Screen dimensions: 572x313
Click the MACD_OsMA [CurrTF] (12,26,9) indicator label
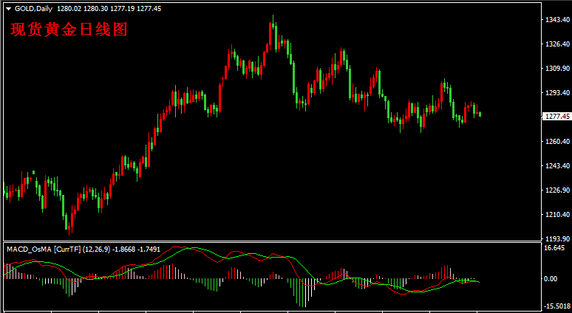pos(58,250)
